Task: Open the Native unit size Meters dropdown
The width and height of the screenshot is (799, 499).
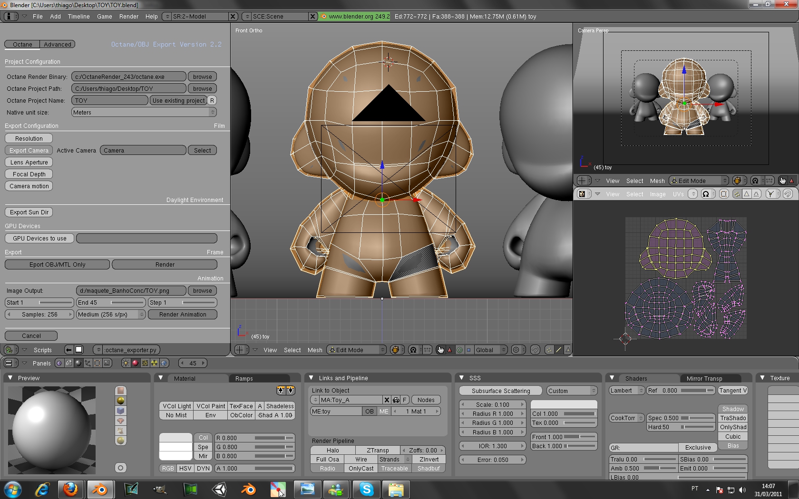Action: pos(144,113)
